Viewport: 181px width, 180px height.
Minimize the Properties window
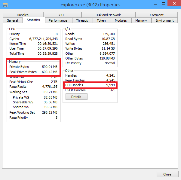[155, 4]
